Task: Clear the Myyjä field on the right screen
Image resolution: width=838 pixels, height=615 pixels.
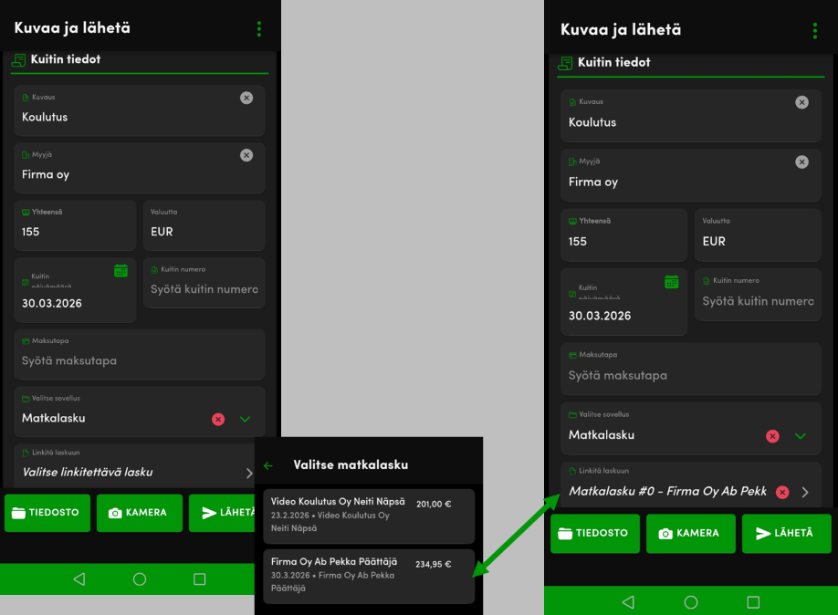Action: (x=801, y=162)
